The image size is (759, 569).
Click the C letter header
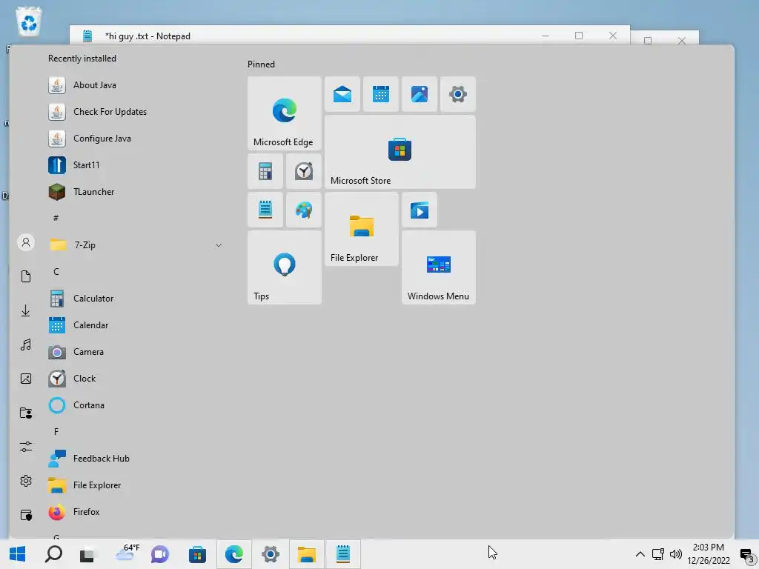pos(56,271)
